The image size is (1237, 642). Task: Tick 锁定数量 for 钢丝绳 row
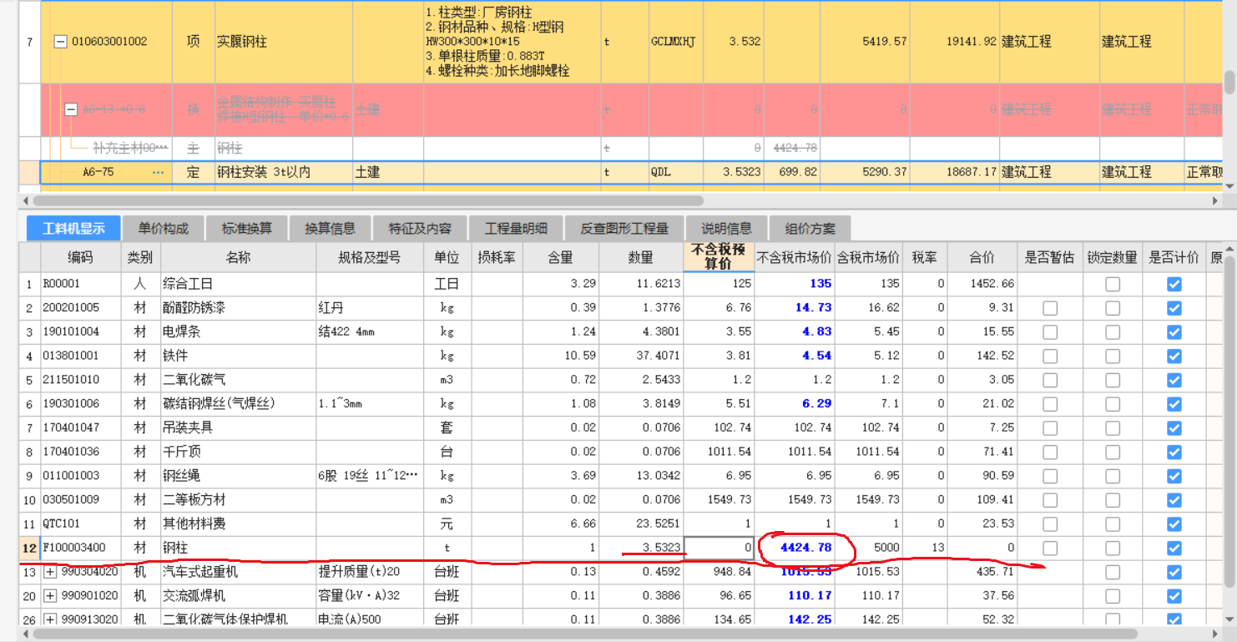click(1113, 476)
